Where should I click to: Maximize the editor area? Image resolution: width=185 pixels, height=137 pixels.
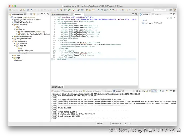click(x=136, y=14)
